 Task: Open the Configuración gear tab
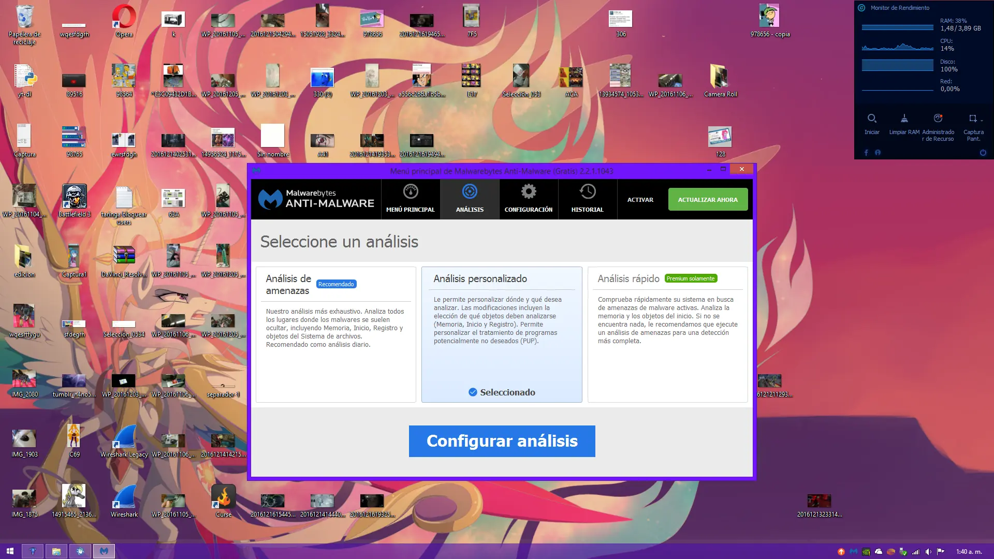tap(528, 199)
